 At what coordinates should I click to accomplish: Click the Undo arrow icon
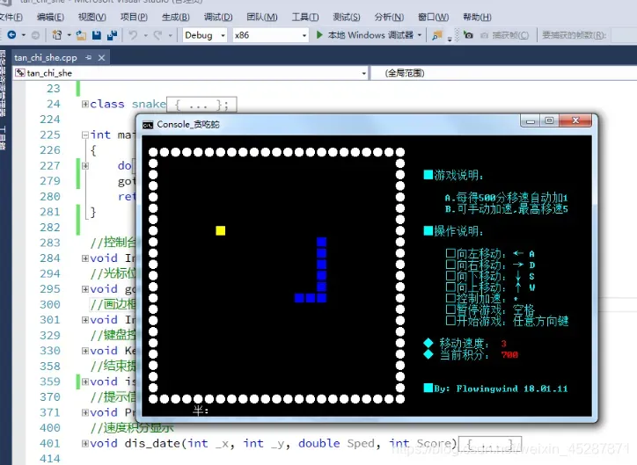[134, 35]
